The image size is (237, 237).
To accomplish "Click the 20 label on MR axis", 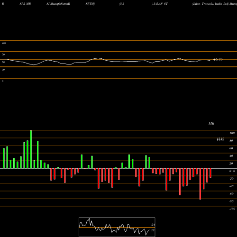I will 231,164.
